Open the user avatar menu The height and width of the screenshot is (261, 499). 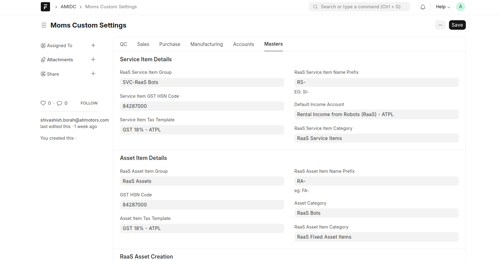click(460, 7)
